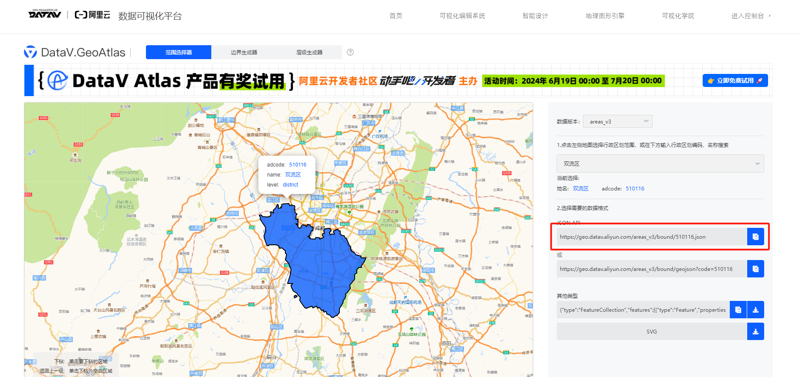Click 510116 adcode in map popup
Viewport: 799px width, 377px height.
click(x=298, y=164)
